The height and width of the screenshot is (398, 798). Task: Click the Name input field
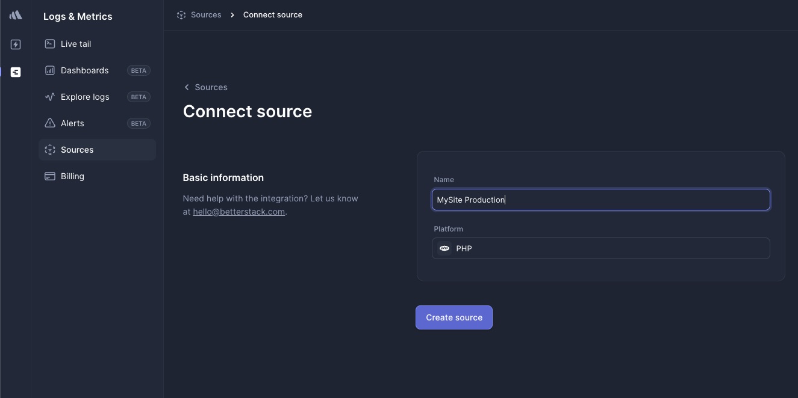coord(600,200)
